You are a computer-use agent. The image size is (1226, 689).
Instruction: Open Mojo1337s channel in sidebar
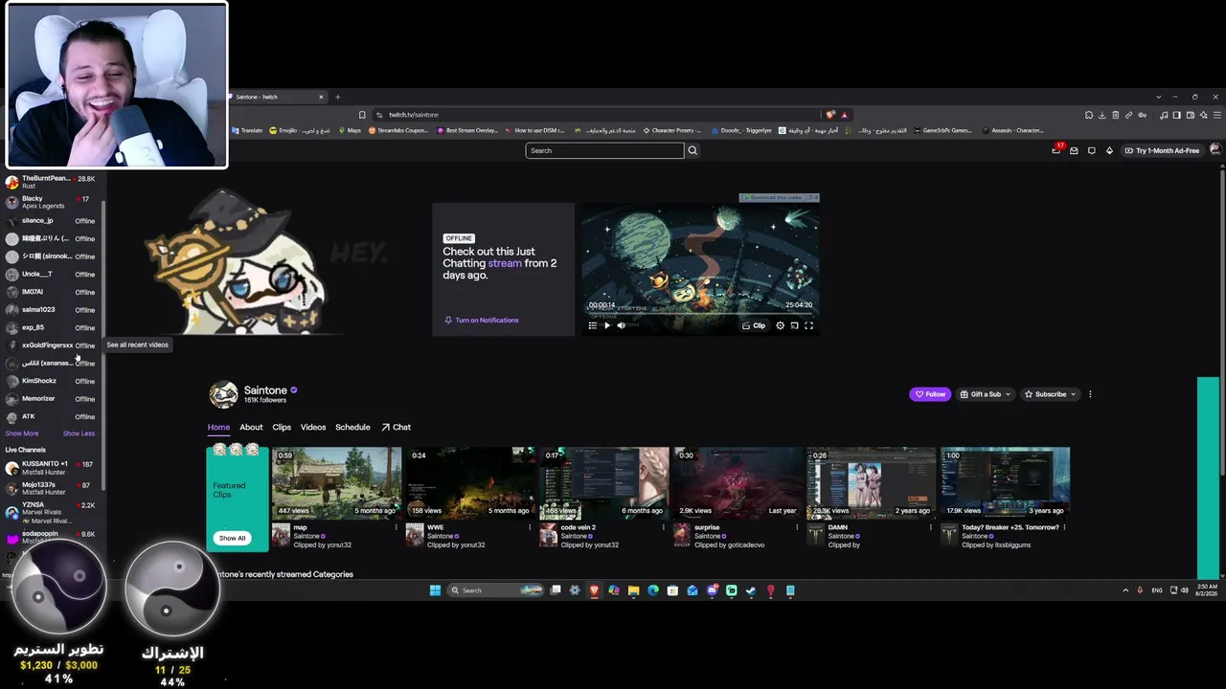pyautogui.click(x=50, y=488)
